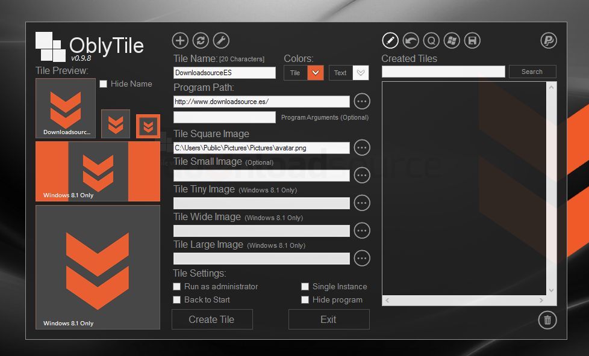589x356 pixels.
Task: Open the wrench settings icon
Action: (221, 40)
